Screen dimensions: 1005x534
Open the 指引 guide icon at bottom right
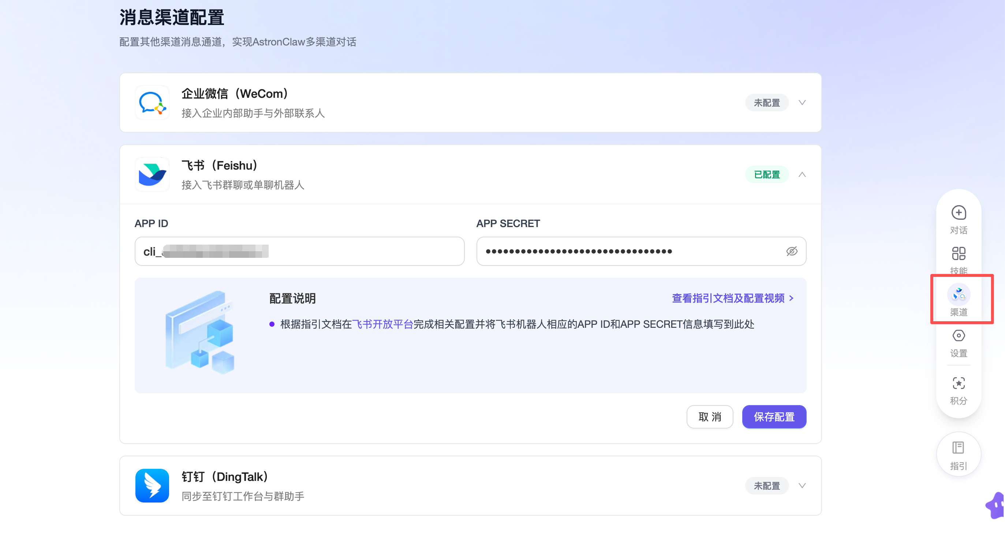[959, 453]
